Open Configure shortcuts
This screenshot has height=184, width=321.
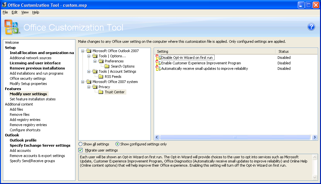[25, 130]
